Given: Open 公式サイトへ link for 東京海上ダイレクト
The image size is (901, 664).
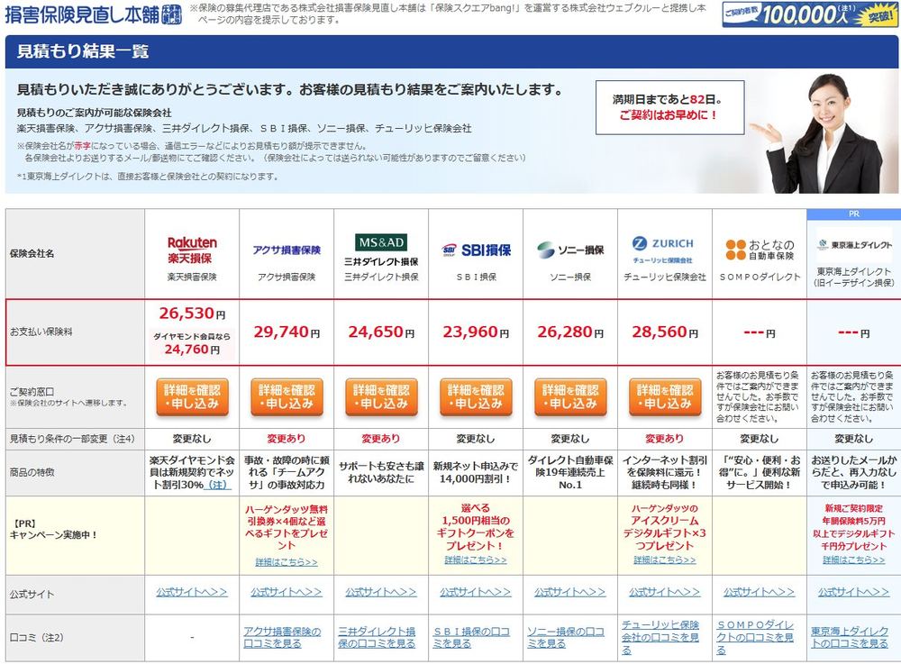Looking at the screenshot, I should pyautogui.click(x=854, y=592).
